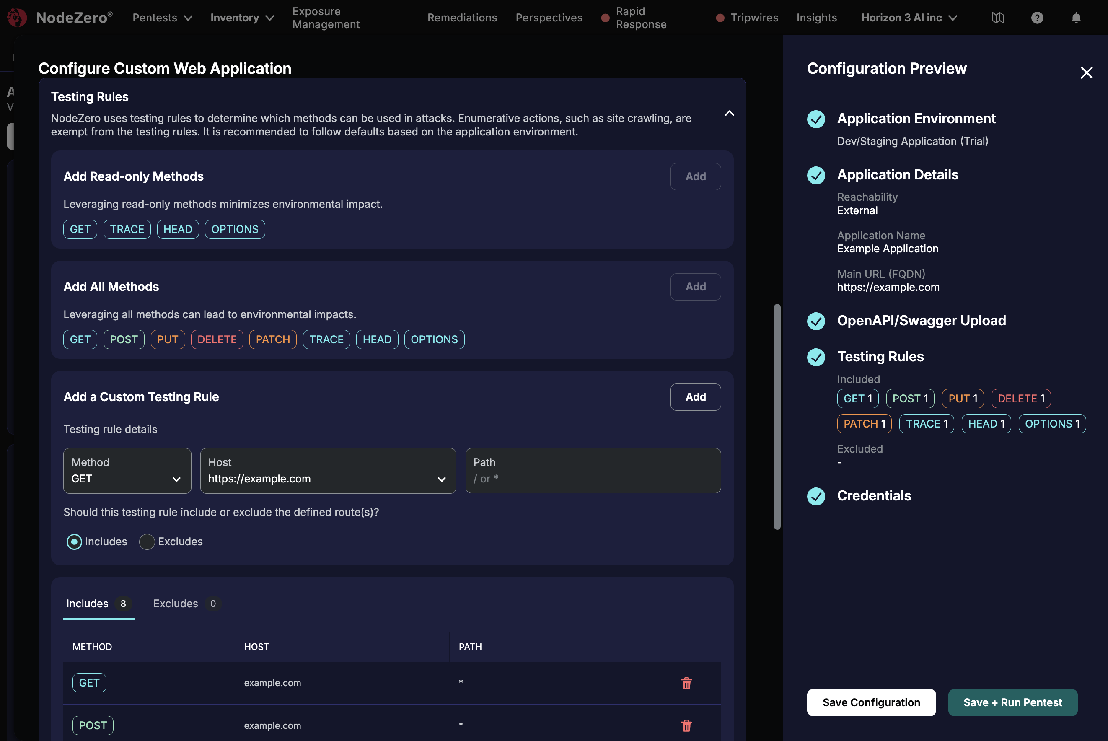Switch to the Includes tab
Viewport: 1108px width, 741px height.
coord(99,604)
